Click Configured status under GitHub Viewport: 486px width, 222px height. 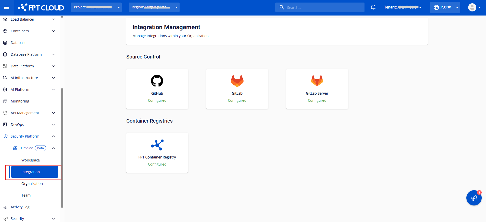coord(157,100)
